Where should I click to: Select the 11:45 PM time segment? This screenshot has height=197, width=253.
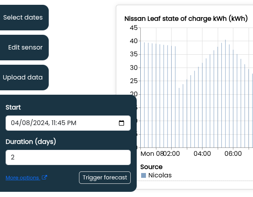tap(63, 123)
